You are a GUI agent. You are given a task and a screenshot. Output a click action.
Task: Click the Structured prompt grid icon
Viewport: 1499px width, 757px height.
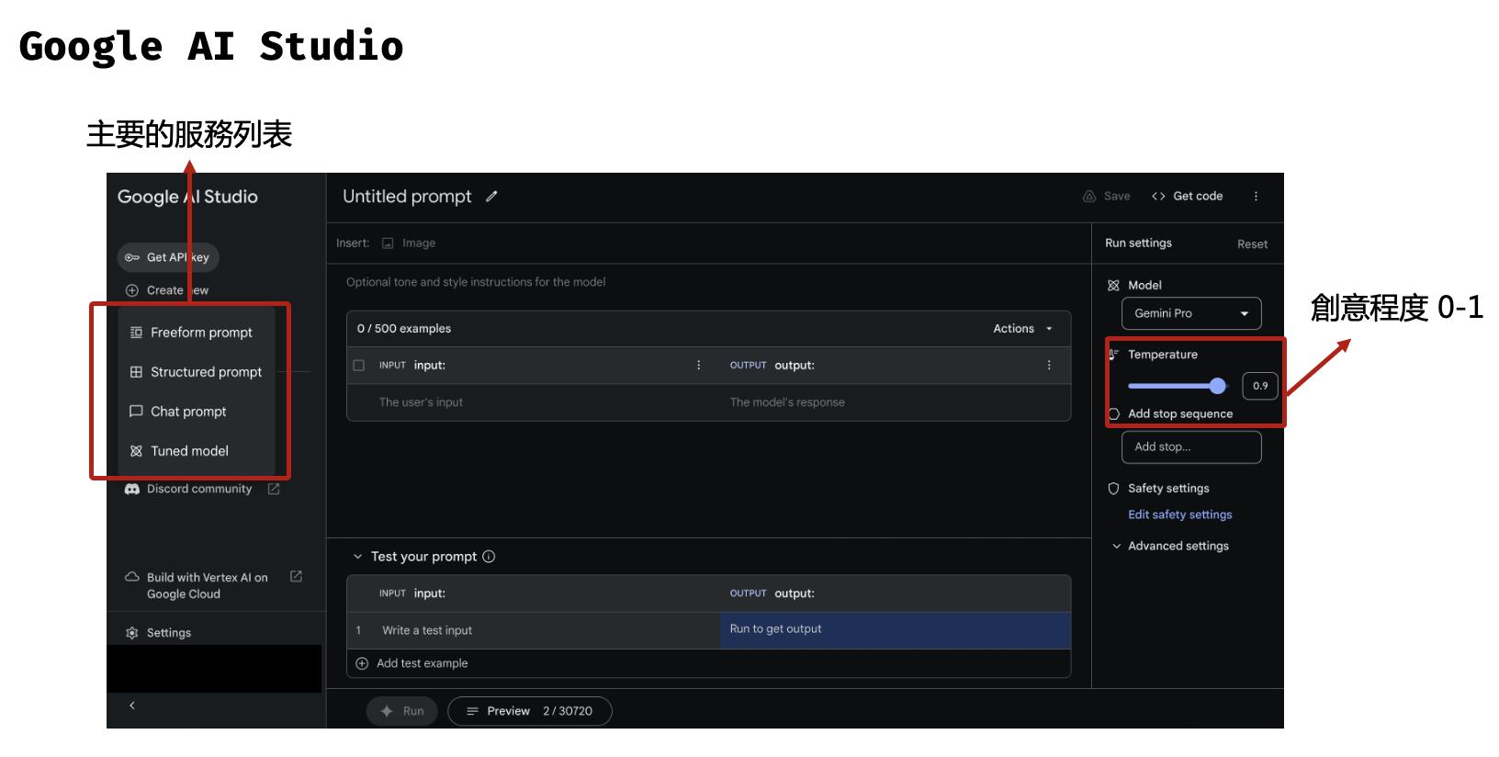(136, 372)
